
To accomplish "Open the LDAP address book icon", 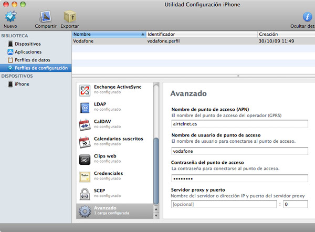I will 85,108.
